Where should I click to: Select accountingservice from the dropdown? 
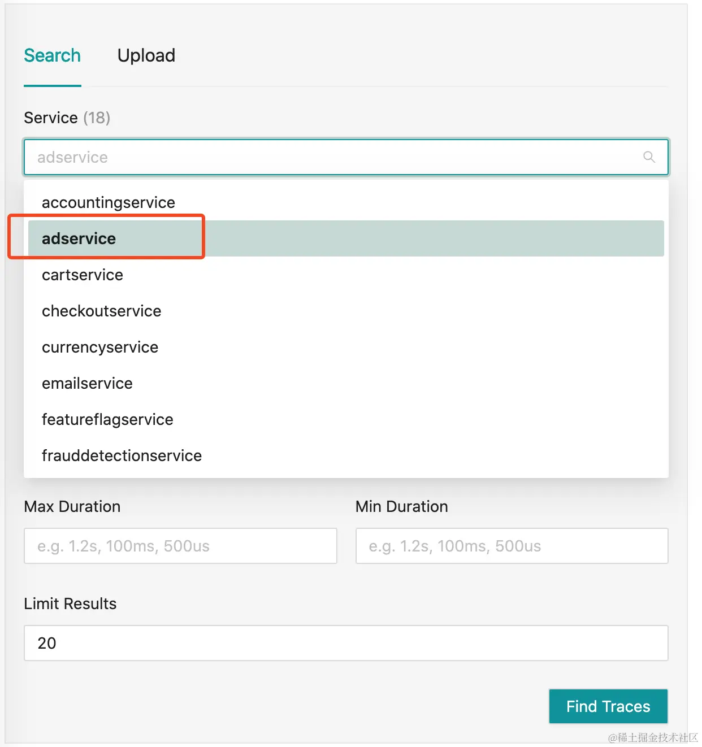[x=109, y=202]
